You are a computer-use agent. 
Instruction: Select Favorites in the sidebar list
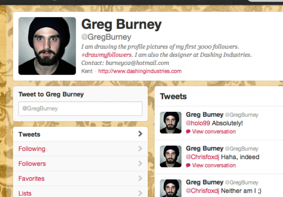pos(80,178)
